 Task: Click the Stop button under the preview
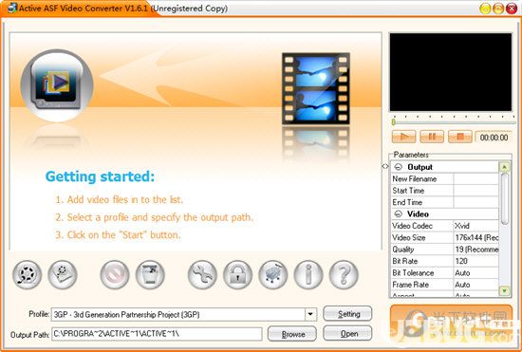[460, 137]
